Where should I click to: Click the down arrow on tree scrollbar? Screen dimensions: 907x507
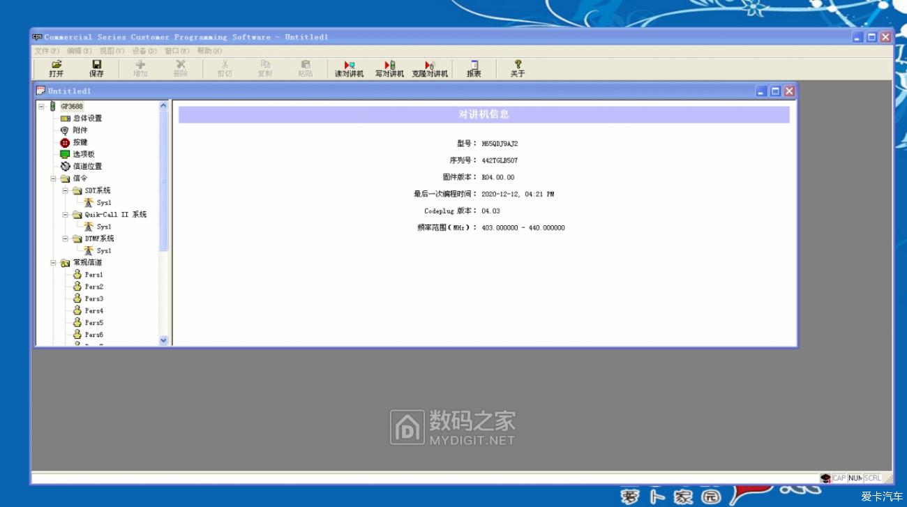pyautogui.click(x=163, y=340)
